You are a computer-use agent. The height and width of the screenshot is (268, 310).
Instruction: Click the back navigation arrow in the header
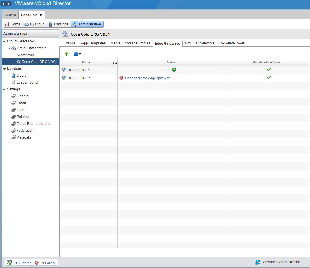(3, 3)
